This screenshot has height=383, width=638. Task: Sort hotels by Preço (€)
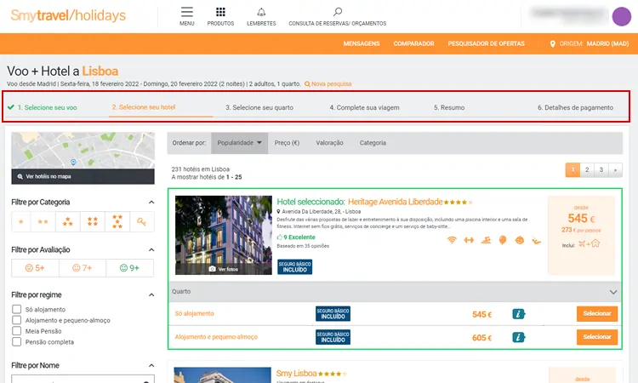[x=288, y=143]
